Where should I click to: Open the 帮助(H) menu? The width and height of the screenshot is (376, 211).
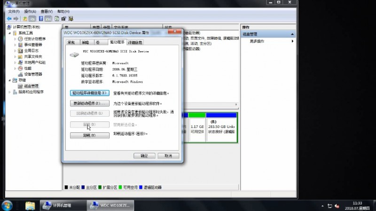pos(63,11)
